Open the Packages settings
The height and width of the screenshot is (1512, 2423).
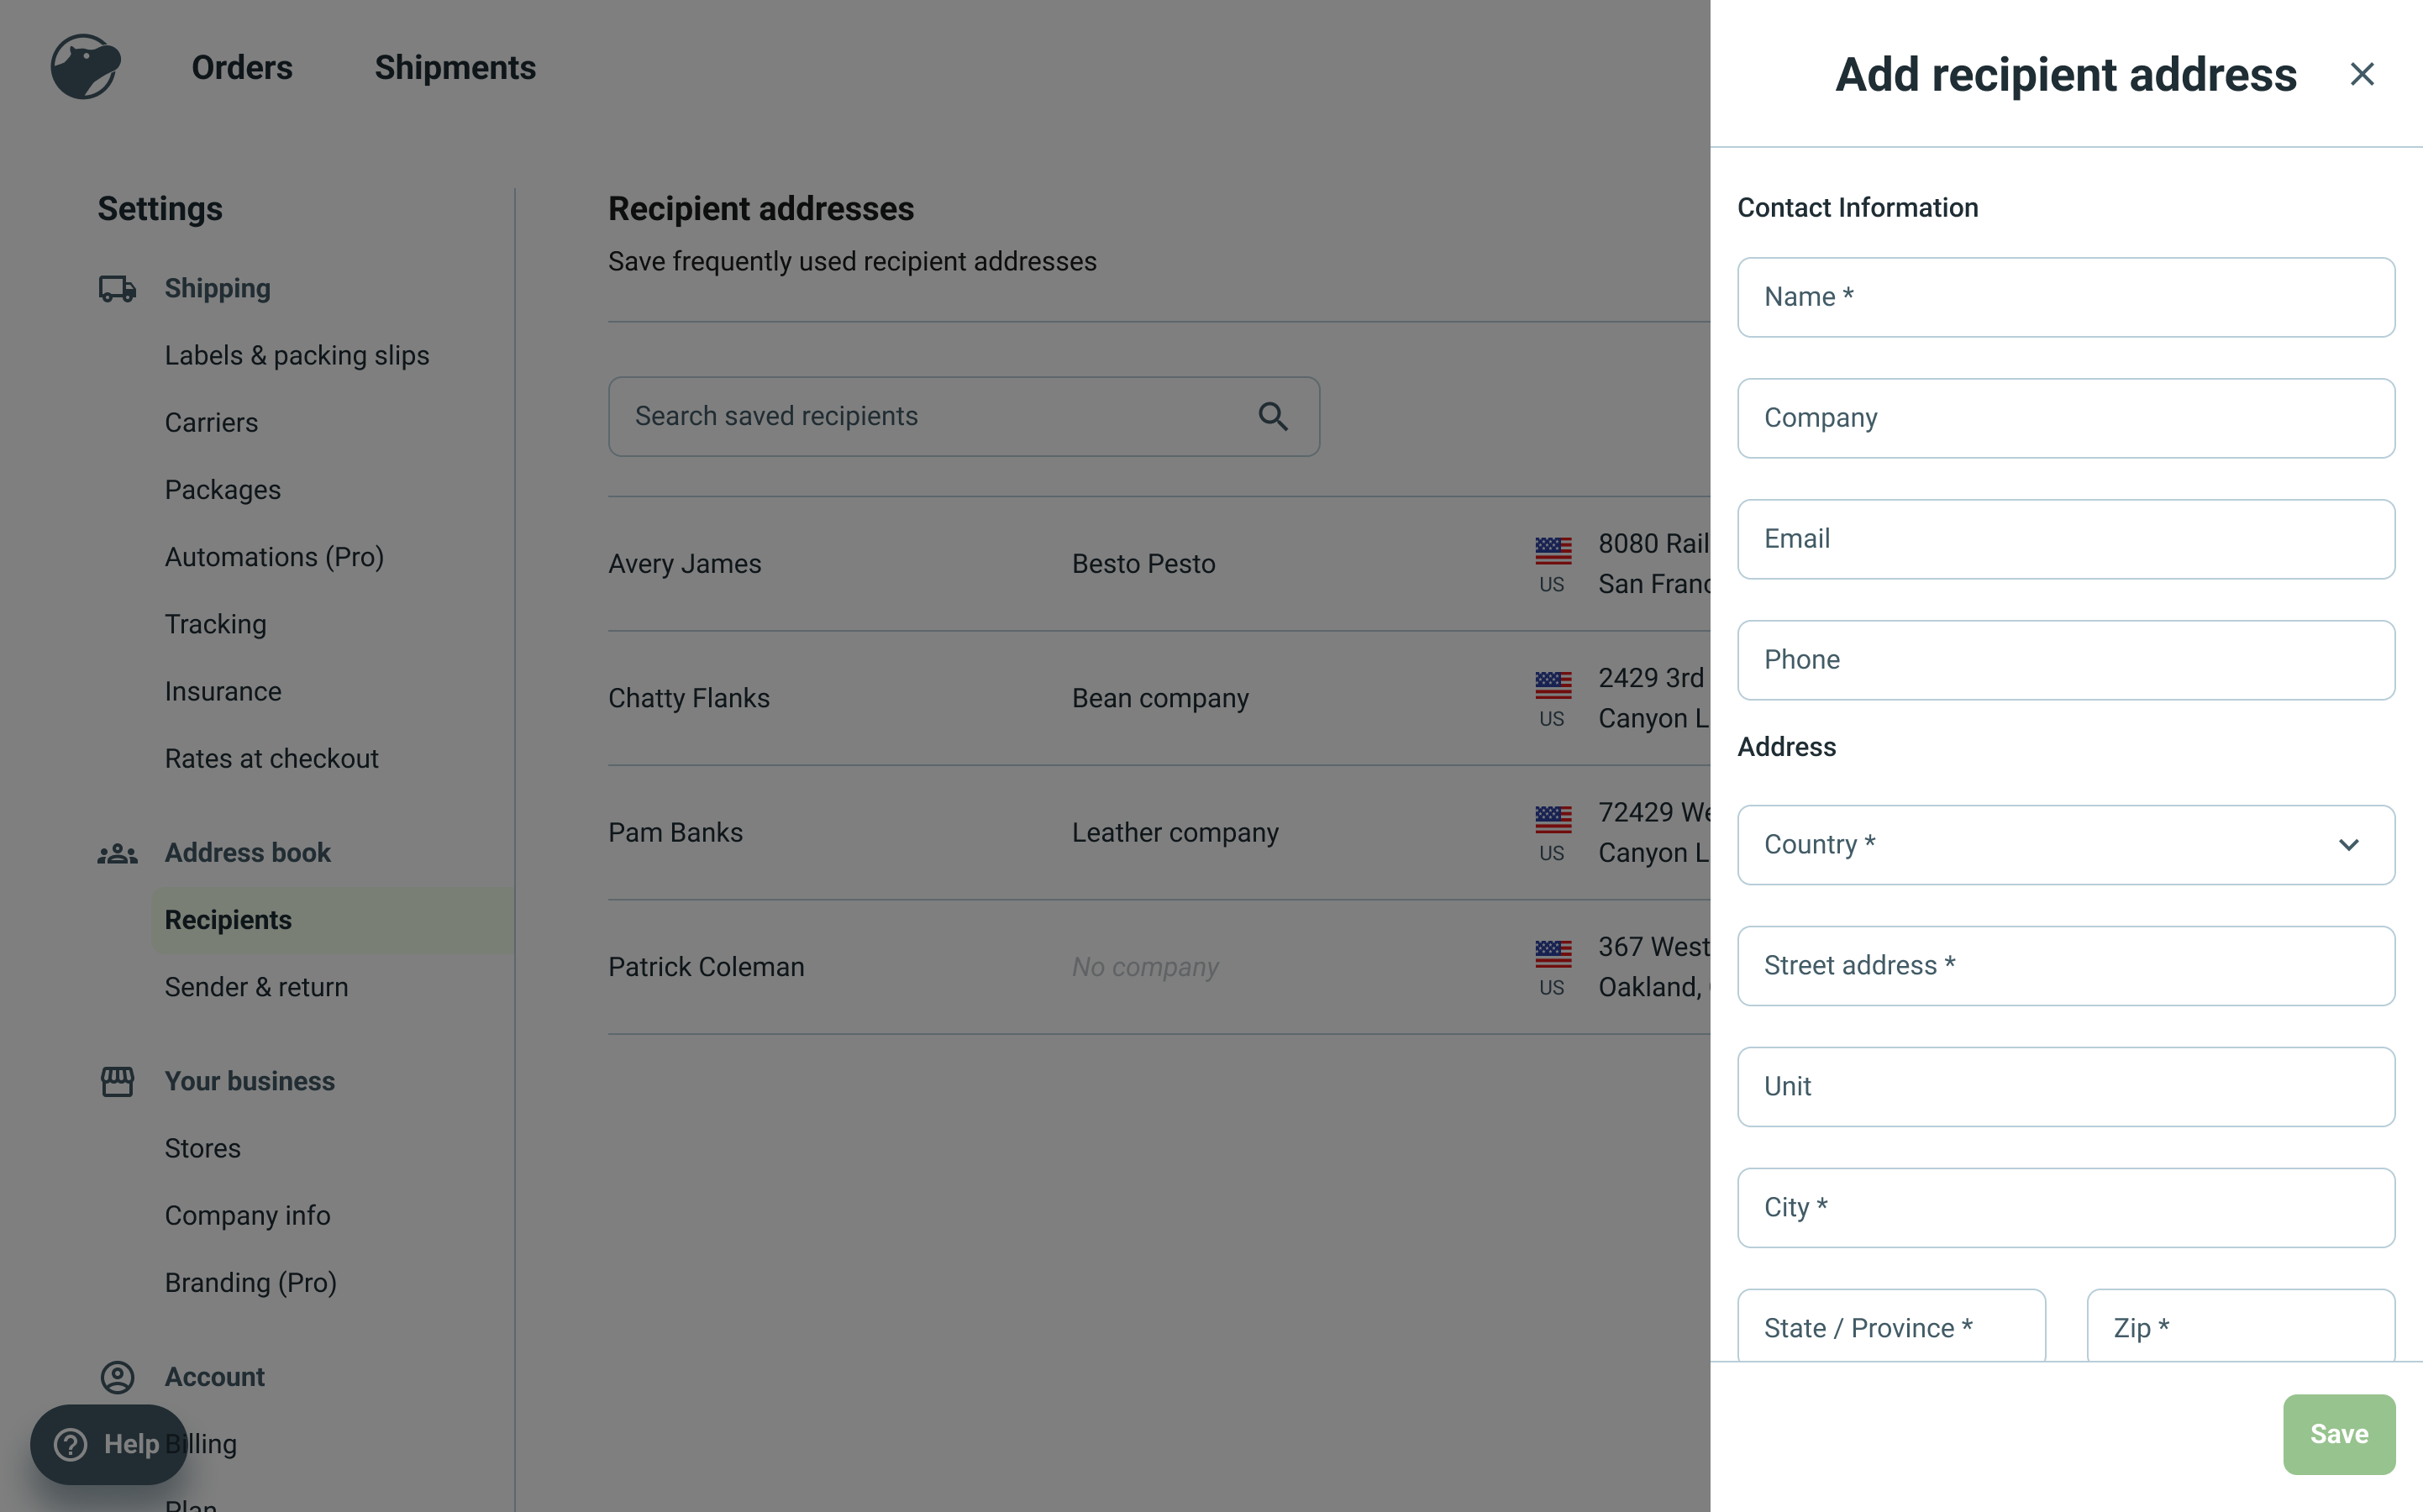tap(222, 490)
